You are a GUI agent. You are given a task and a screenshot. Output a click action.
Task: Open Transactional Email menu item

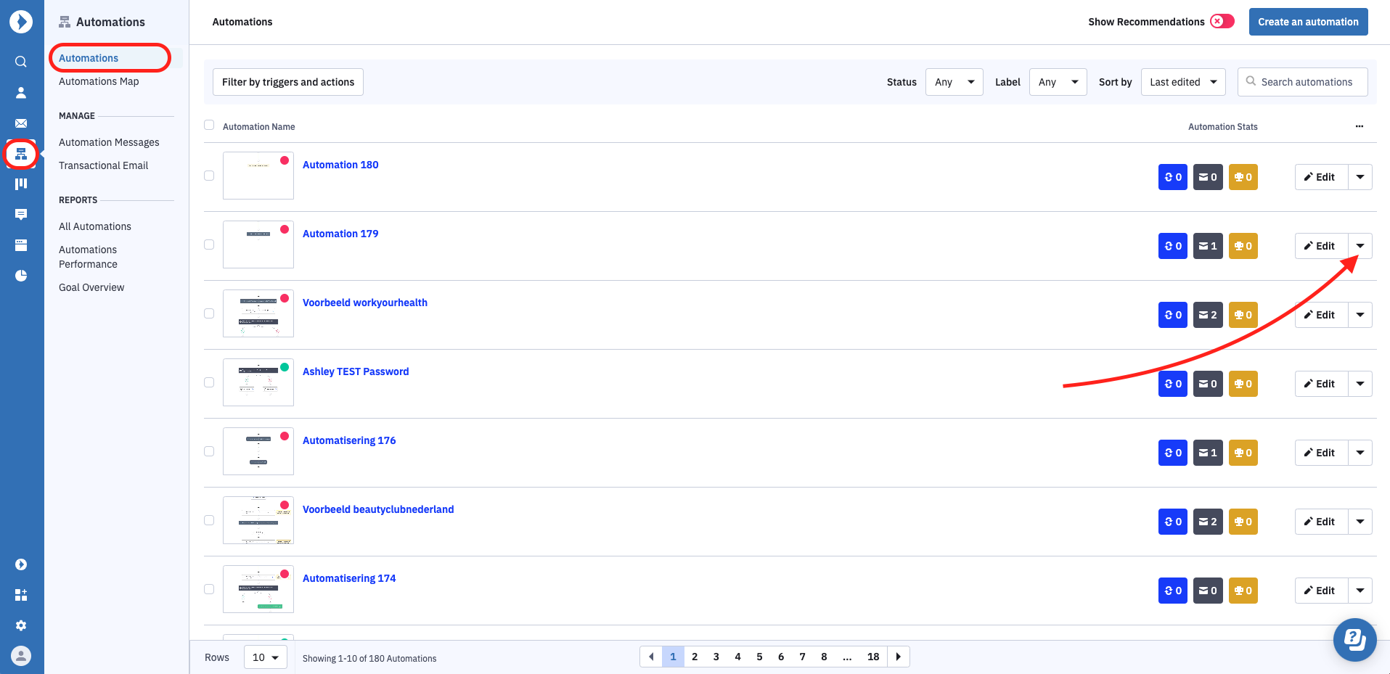pyautogui.click(x=103, y=165)
